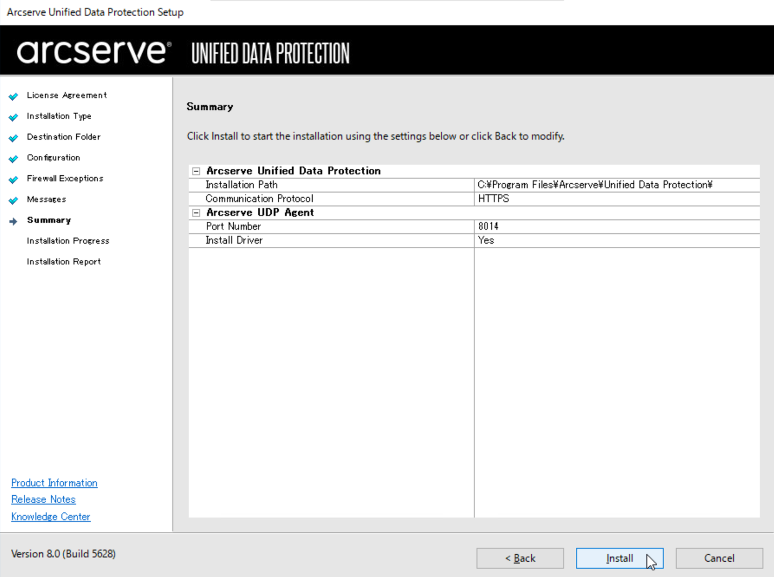Click the Installation Type checkmark icon
This screenshot has width=774, height=577.
point(13,117)
